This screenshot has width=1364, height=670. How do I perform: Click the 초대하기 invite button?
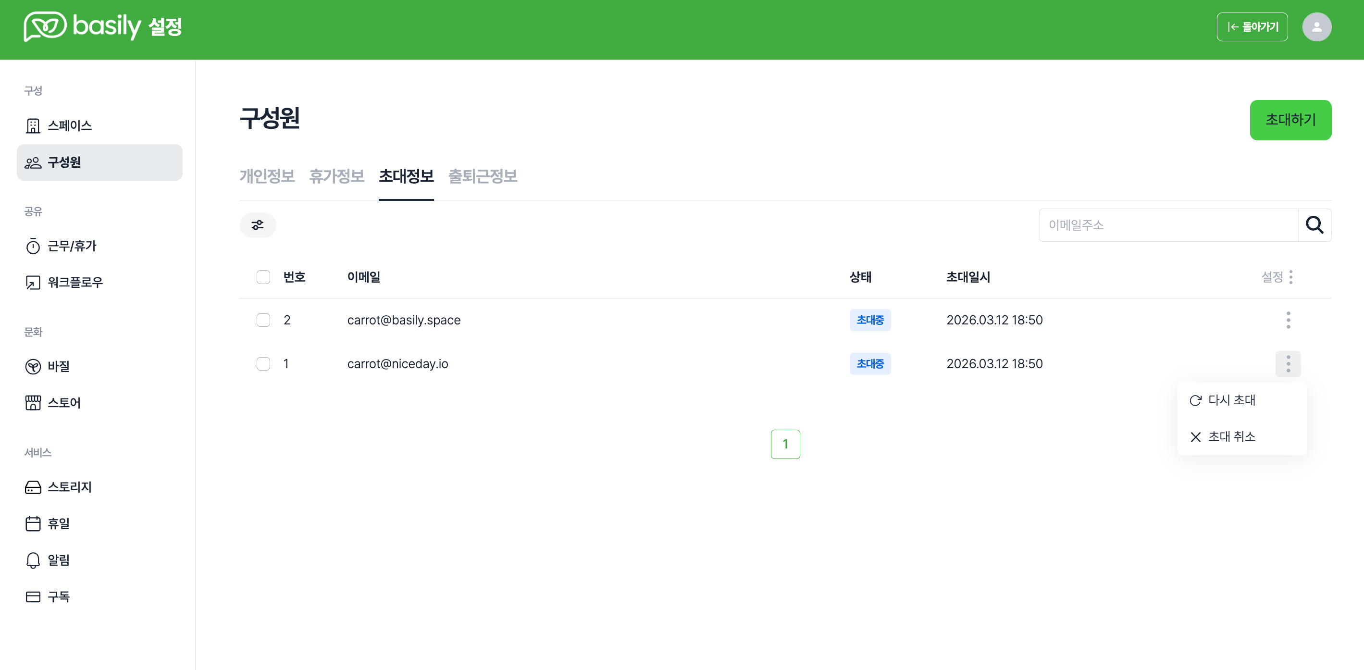point(1290,120)
